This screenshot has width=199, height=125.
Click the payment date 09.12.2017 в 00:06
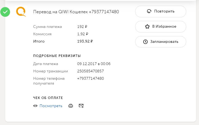coord(94,64)
